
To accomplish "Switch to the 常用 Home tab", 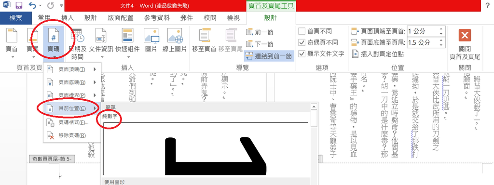I will 44,18.
